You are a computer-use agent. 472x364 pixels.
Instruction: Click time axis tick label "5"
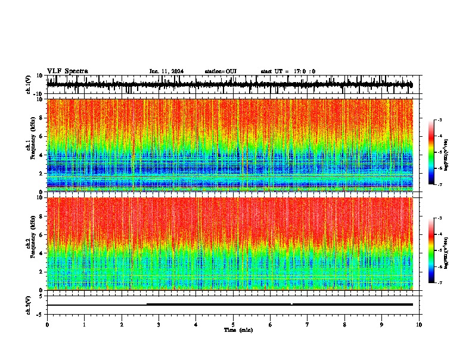pyautogui.click(x=233, y=325)
